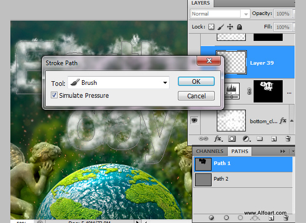Click Load path as selection icon
This screenshot has width=306, height=223.
(241, 217)
